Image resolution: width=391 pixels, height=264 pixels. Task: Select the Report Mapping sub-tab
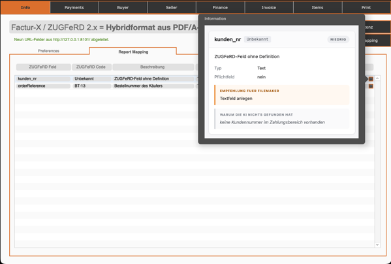tap(133, 52)
